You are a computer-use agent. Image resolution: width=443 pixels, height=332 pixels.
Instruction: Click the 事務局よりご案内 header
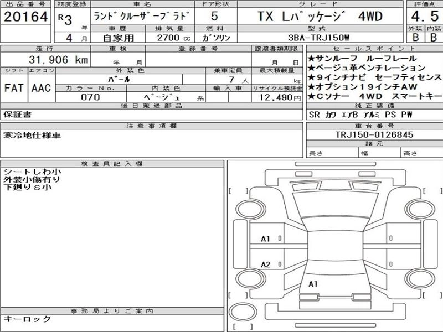pos(112,311)
